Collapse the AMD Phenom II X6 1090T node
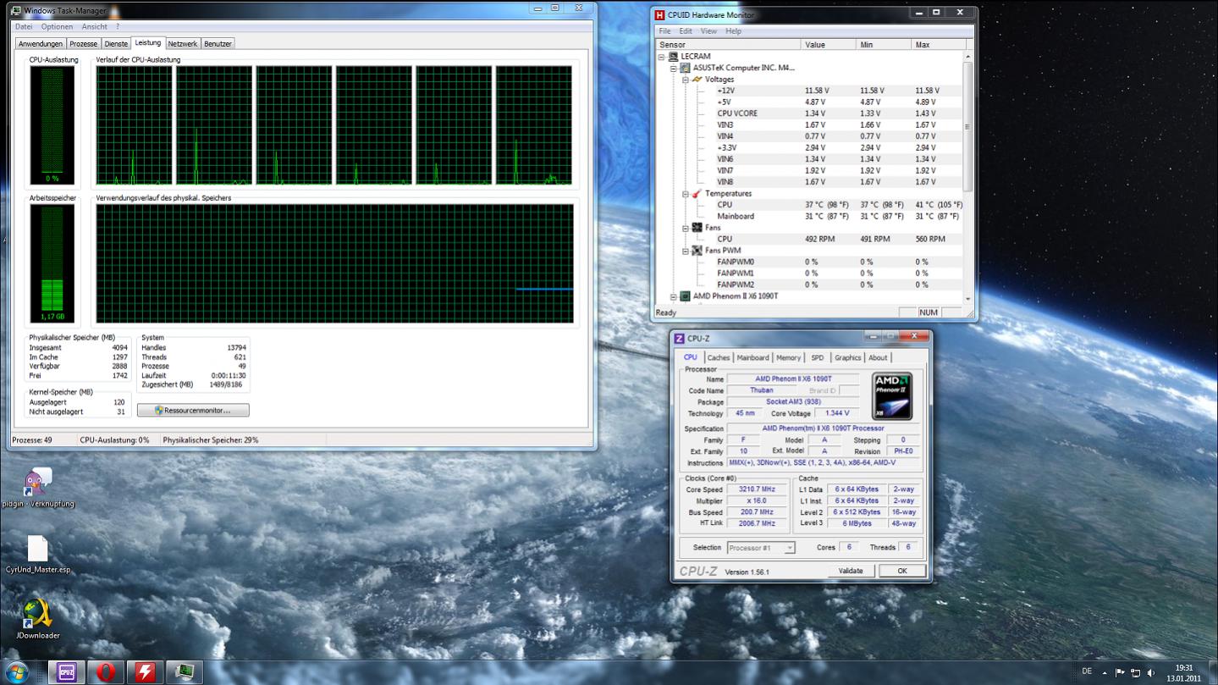This screenshot has height=685, width=1218. click(x=675, y=296)
